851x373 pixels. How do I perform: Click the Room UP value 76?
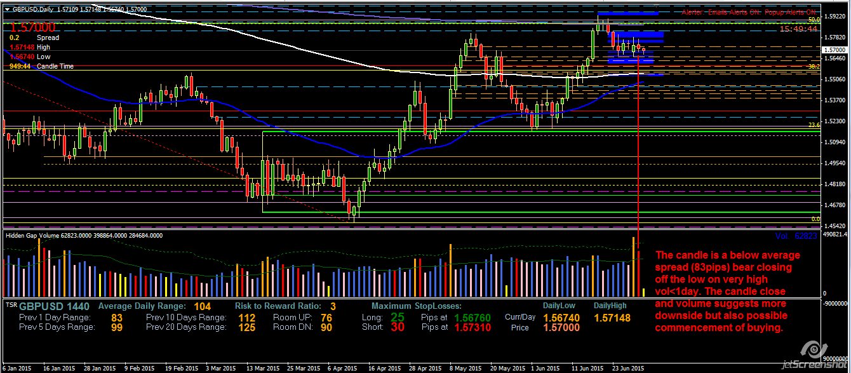click(326, 318)
